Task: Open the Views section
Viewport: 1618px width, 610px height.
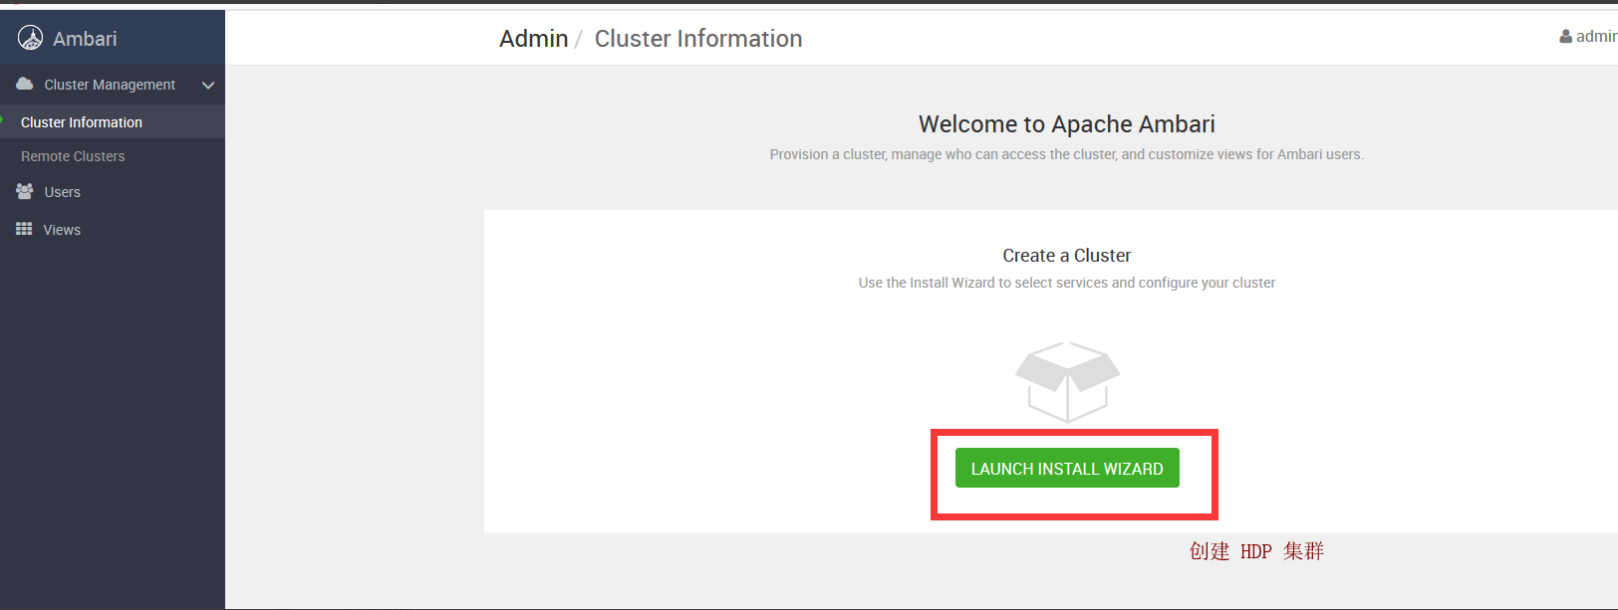Action: point(62,230)
